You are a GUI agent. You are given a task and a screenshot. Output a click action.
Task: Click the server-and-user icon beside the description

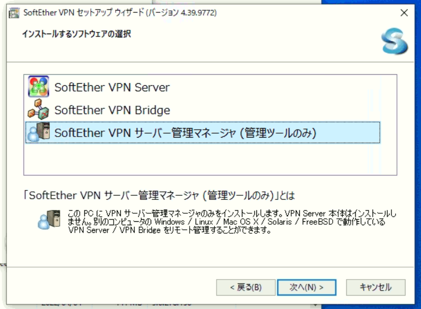tap(49, 219)
